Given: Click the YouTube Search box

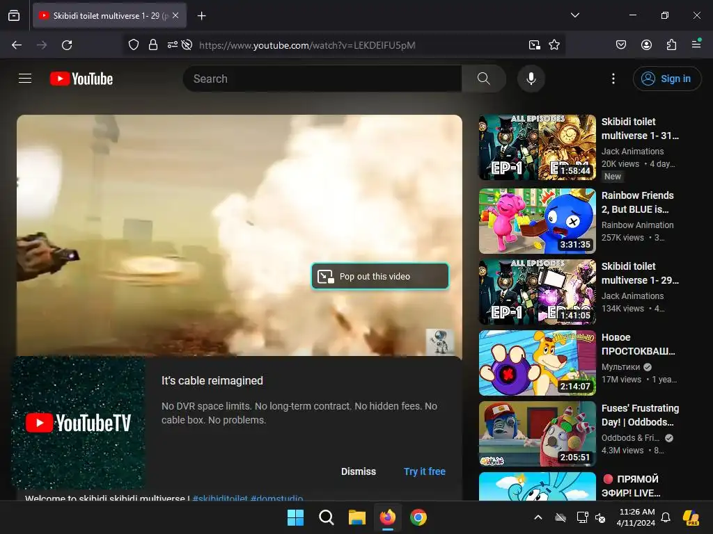Looking at the screenshot, I should 322,79.
